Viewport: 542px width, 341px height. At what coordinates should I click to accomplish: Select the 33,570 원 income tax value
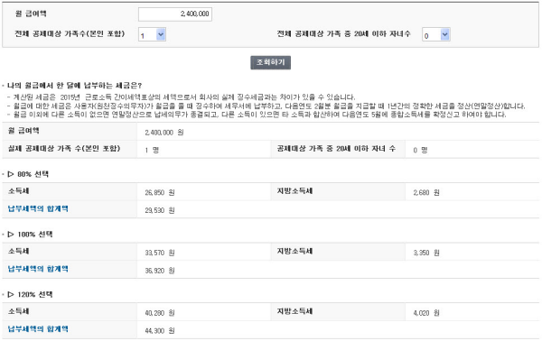pyautogui.click(x=160, y=253)
